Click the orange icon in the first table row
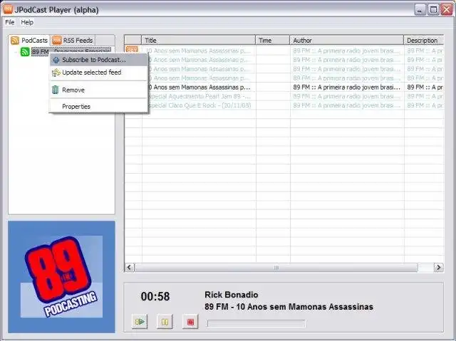Viewport: 456px width, 341px height. pos(132,50)
